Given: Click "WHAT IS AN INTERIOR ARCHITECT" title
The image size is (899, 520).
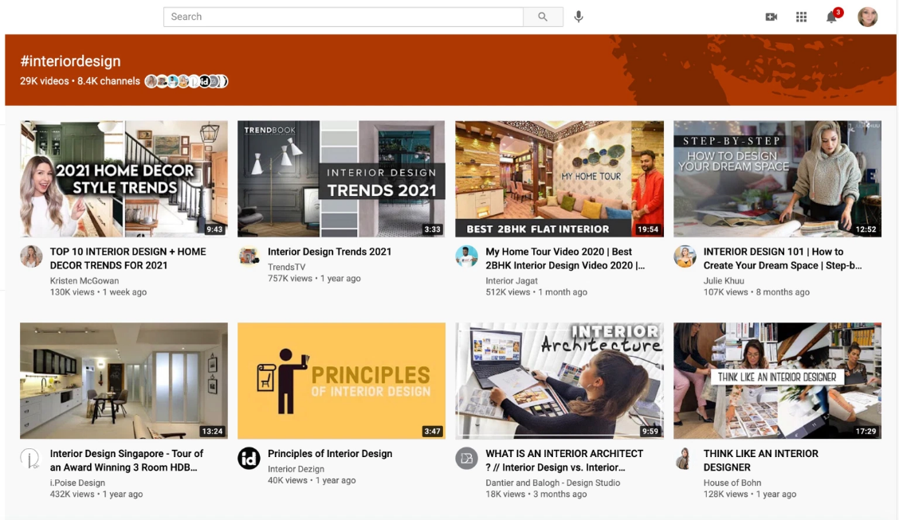Looking at the screenshot, I should pyautogui.click(x=563, y=454).
